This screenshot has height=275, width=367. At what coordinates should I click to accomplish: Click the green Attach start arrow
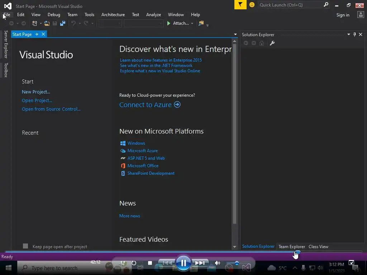168,23
